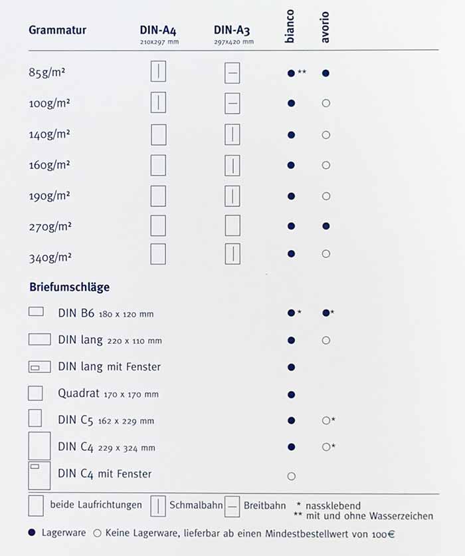The image size is (465, 556).
Task: Select the DIN-A3 paper icon for 340g/m²
Action: point(232,254)
